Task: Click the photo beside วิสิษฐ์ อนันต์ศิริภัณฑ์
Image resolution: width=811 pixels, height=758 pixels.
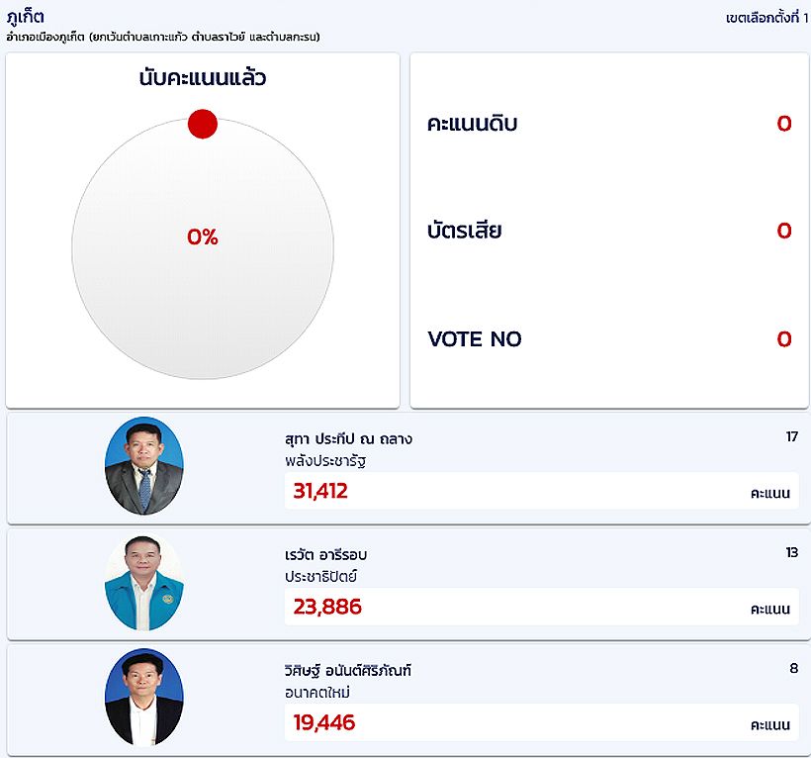Action: point(144,697)
